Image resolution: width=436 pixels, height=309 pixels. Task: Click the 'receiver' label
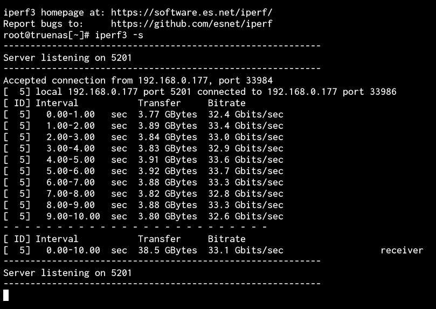[x=402, y=250]
